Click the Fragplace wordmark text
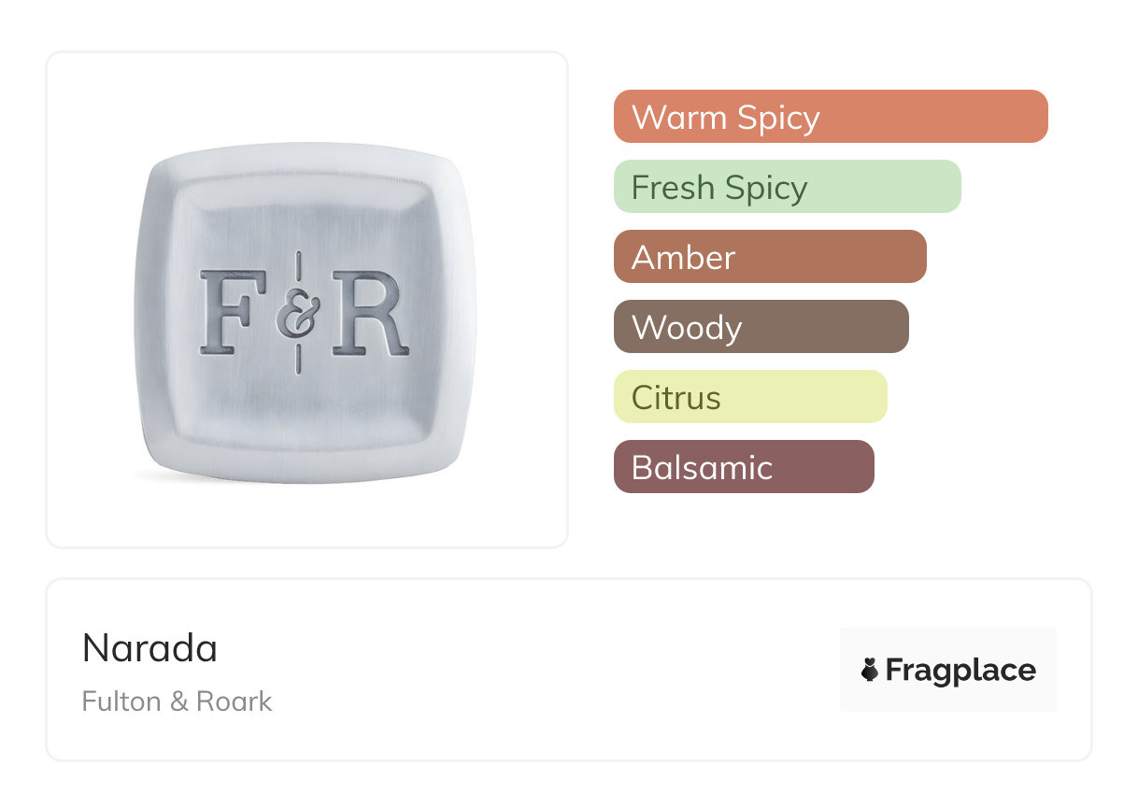 click(x=960, y=670)
